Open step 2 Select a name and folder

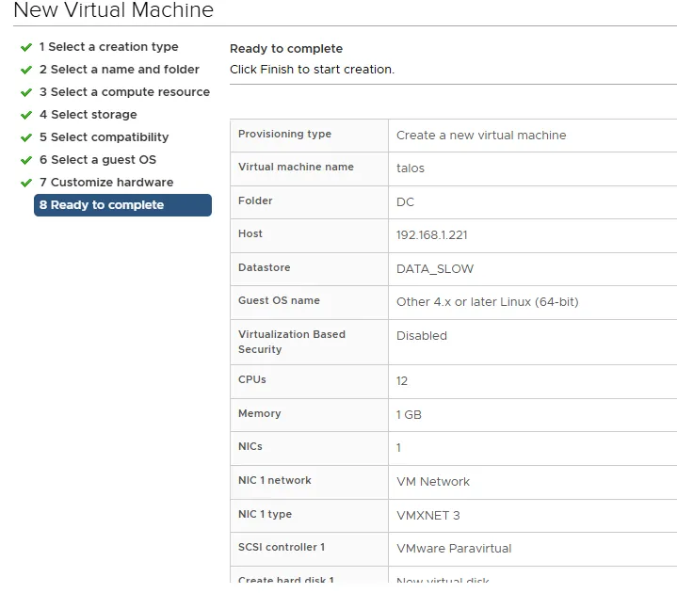119,70
